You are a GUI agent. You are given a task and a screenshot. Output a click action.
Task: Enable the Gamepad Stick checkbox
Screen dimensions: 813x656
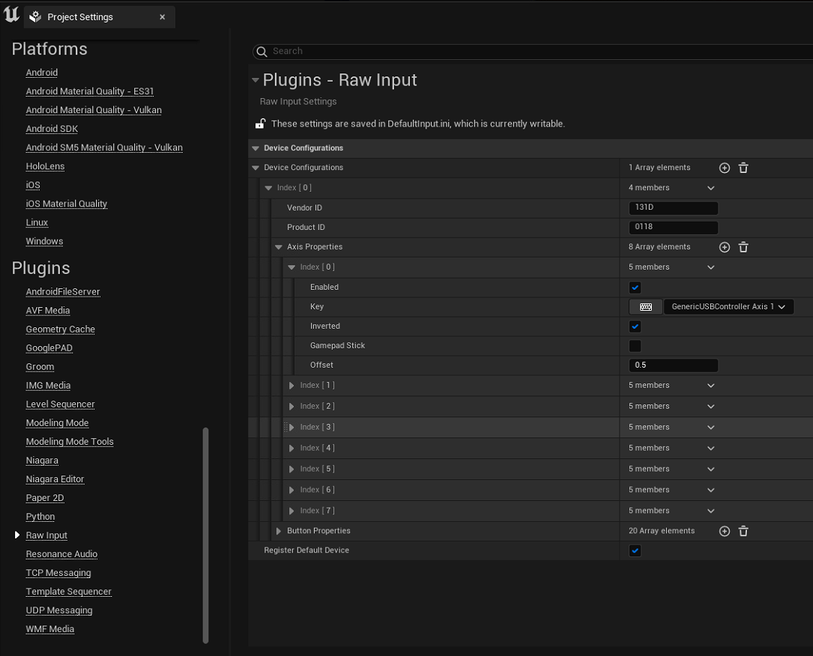pyautogui.click(x=635, y=346)
